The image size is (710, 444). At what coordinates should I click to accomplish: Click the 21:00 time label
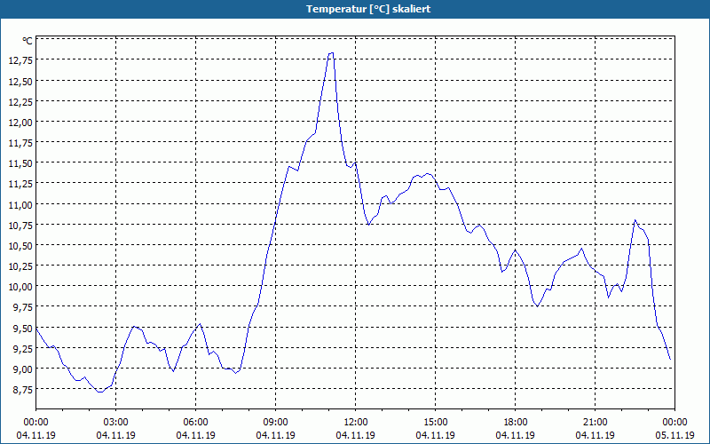point(595,423)
